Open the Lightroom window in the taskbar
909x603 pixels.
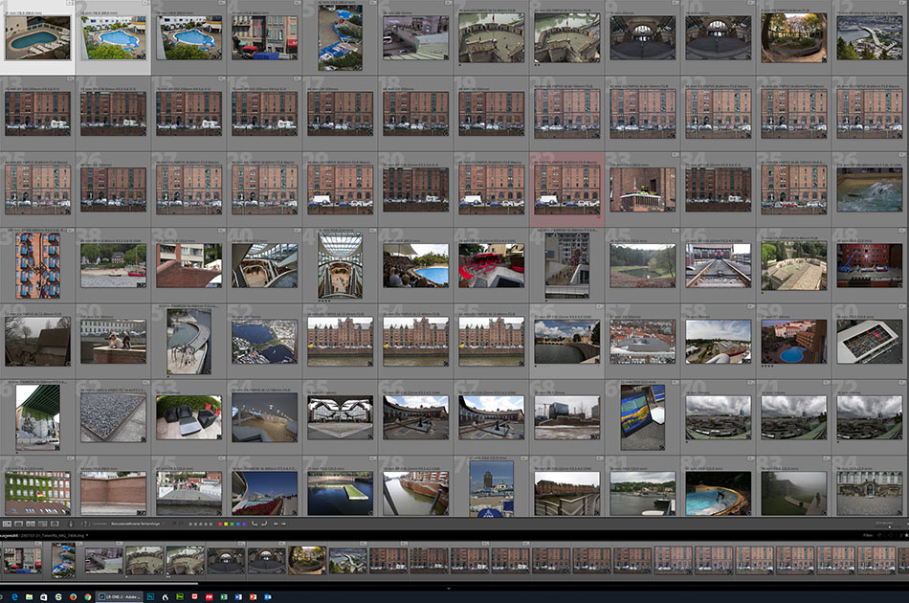point(119,596)
